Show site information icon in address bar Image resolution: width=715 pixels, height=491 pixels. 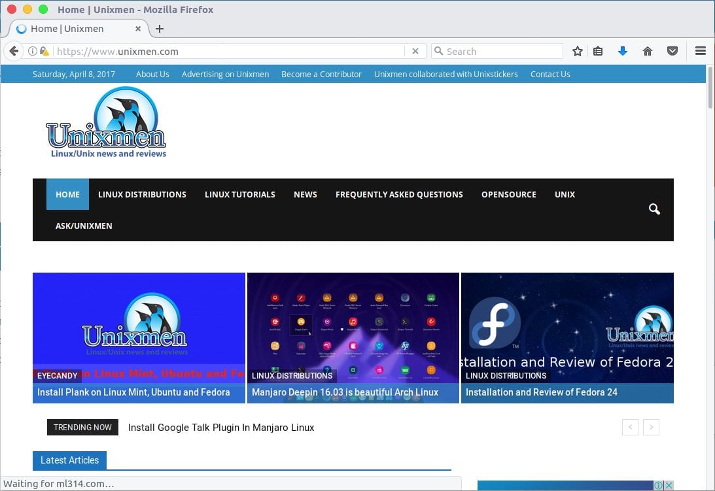pyautogui.click(x=32, y=51)
